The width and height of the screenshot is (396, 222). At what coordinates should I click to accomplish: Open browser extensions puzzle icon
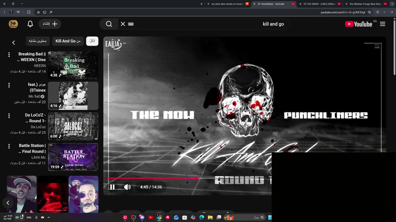pos(29,12)
